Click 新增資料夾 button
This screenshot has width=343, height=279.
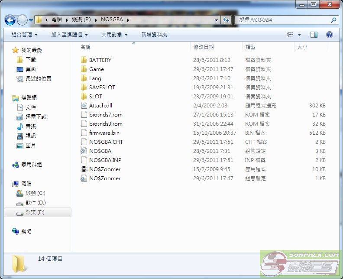coord(154,35)
